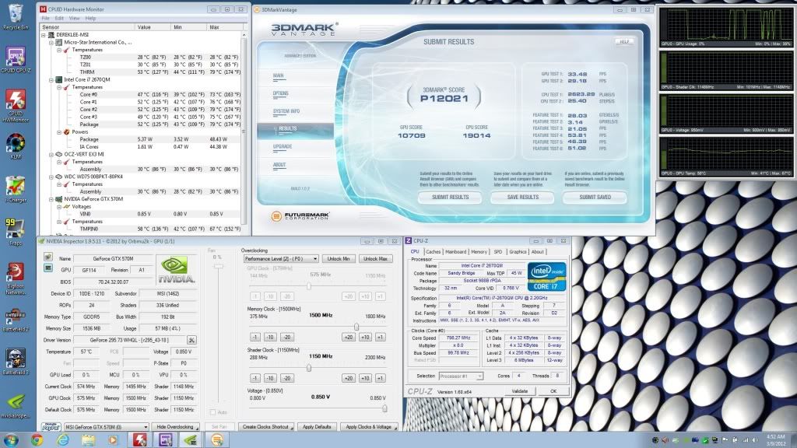Click the Create Clocks Shortcut button
The height and width of the screenshot is (448, 797).
tap(266, 427)
